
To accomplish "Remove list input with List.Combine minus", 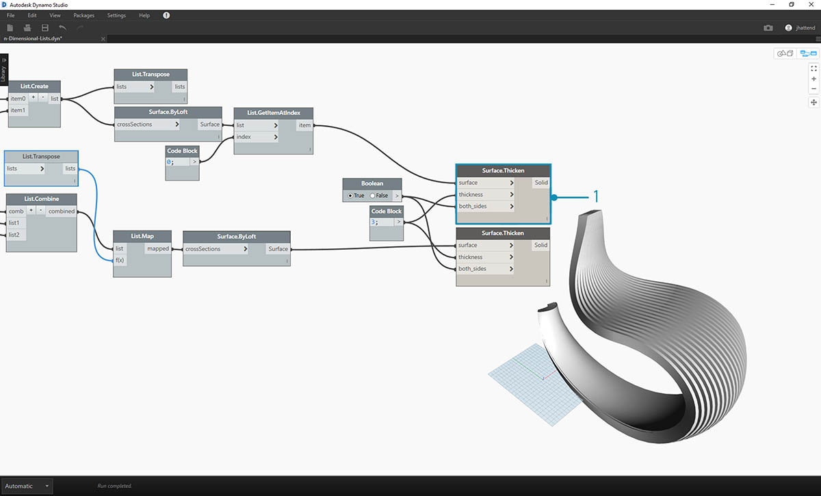I will pyautogui.click(x=40, y=211).
